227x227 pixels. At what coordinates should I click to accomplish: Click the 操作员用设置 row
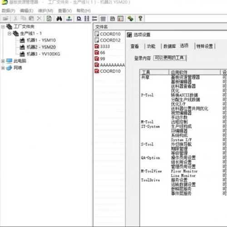pos(183,158)
